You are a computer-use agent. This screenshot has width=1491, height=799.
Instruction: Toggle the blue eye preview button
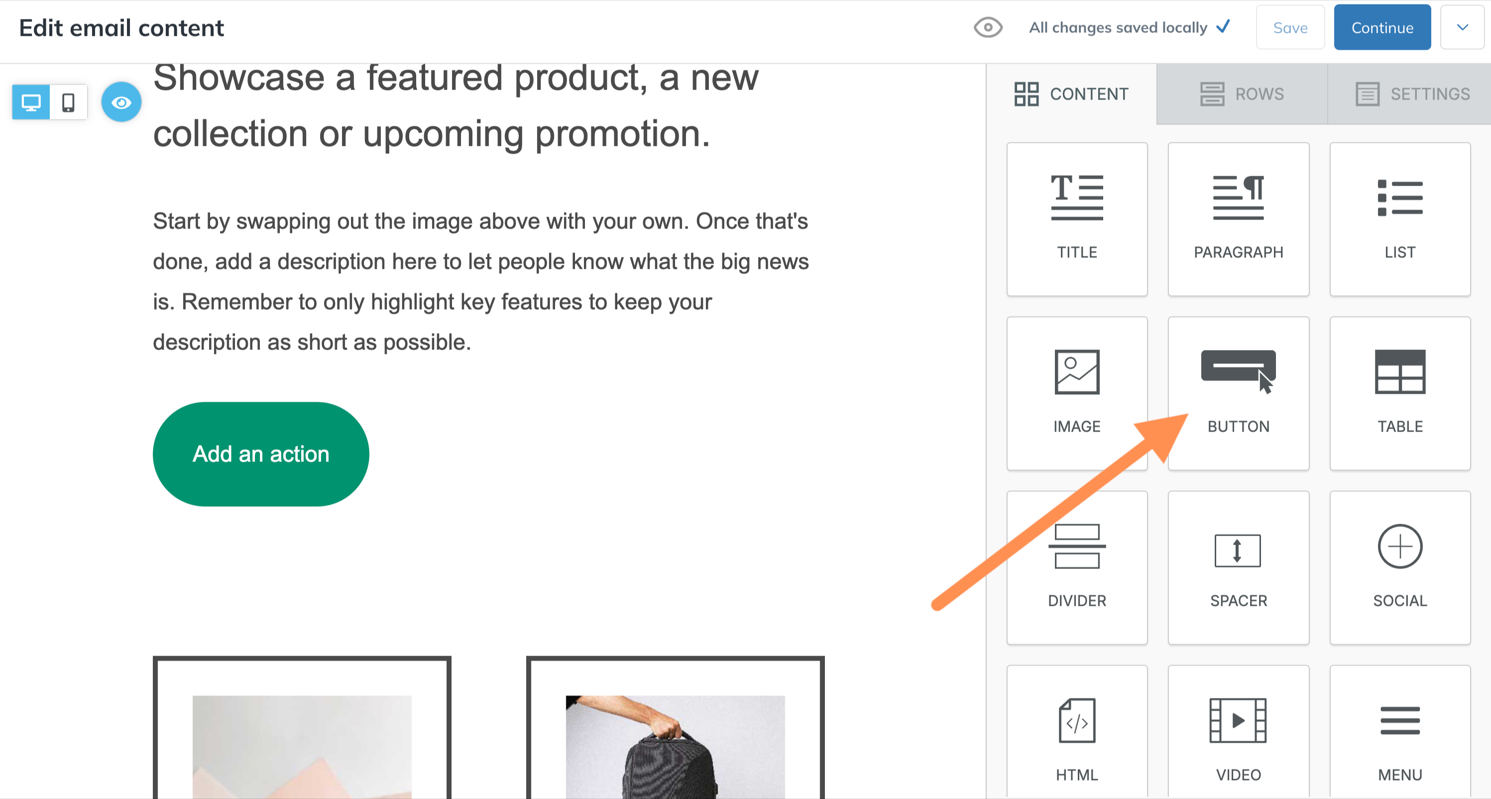coord(121,103)
